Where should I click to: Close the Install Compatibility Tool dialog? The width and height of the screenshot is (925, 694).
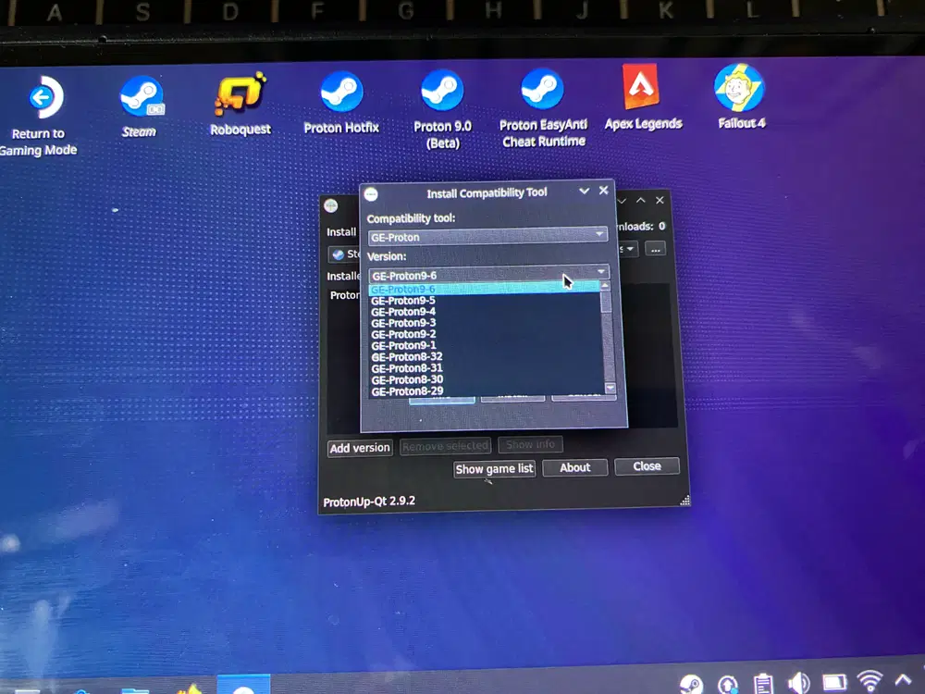[603, 190]
